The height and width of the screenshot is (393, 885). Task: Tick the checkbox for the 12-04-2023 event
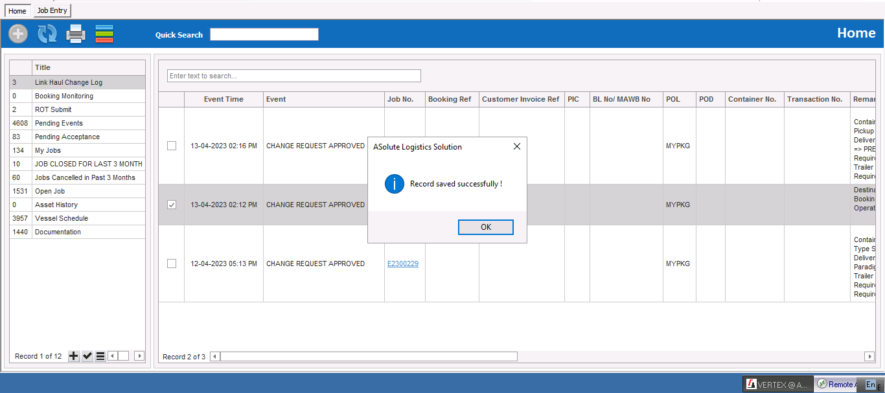point(172,264)
